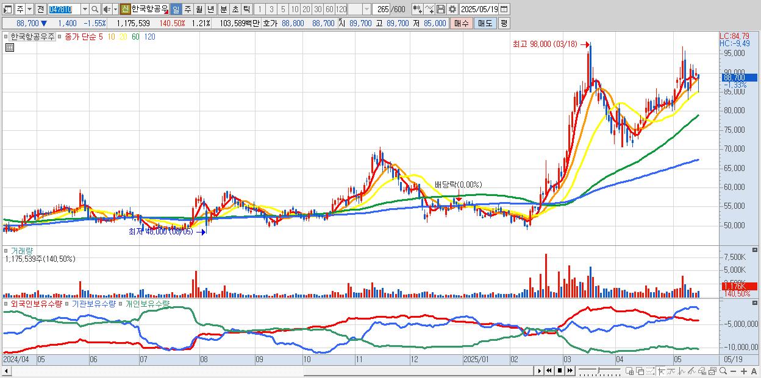Click the add line-chart overlay icon
The image size is (761, 378).
[429, 9]
